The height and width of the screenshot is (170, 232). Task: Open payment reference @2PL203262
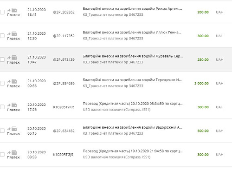[x=64, y=12]
